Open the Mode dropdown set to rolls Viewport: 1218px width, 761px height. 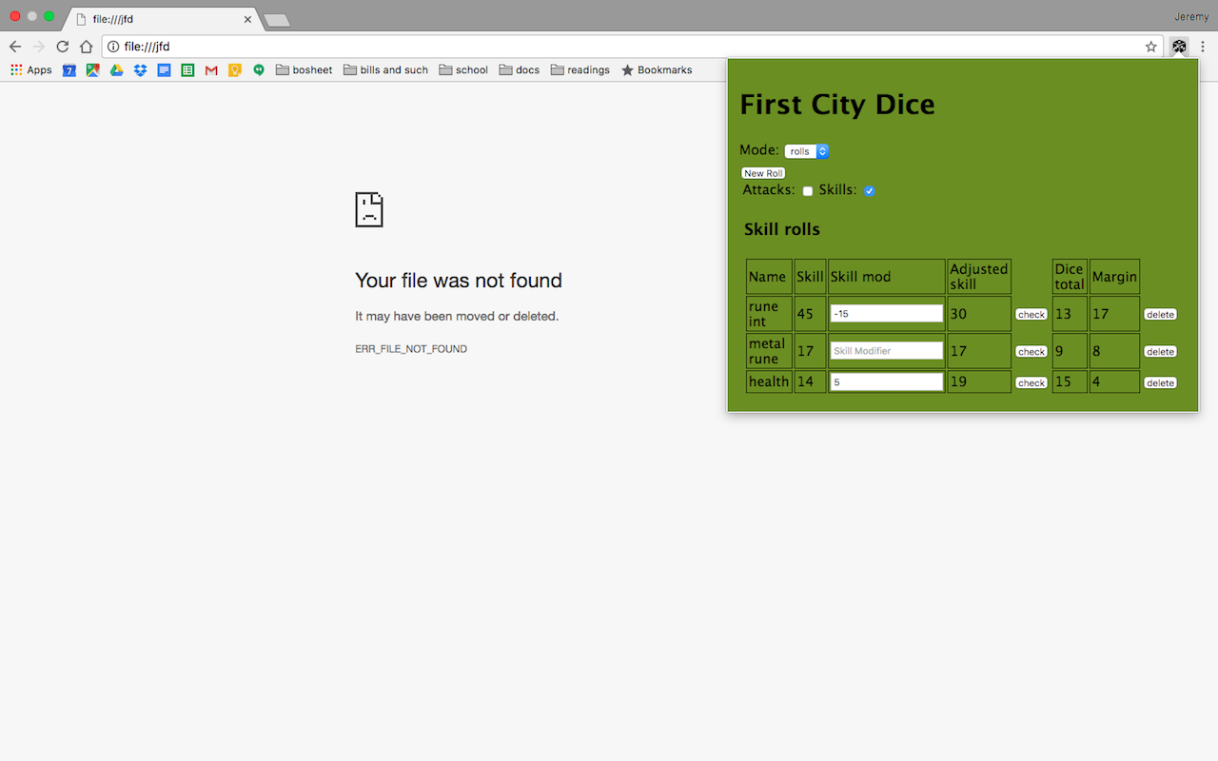click(x=807, y=151)
